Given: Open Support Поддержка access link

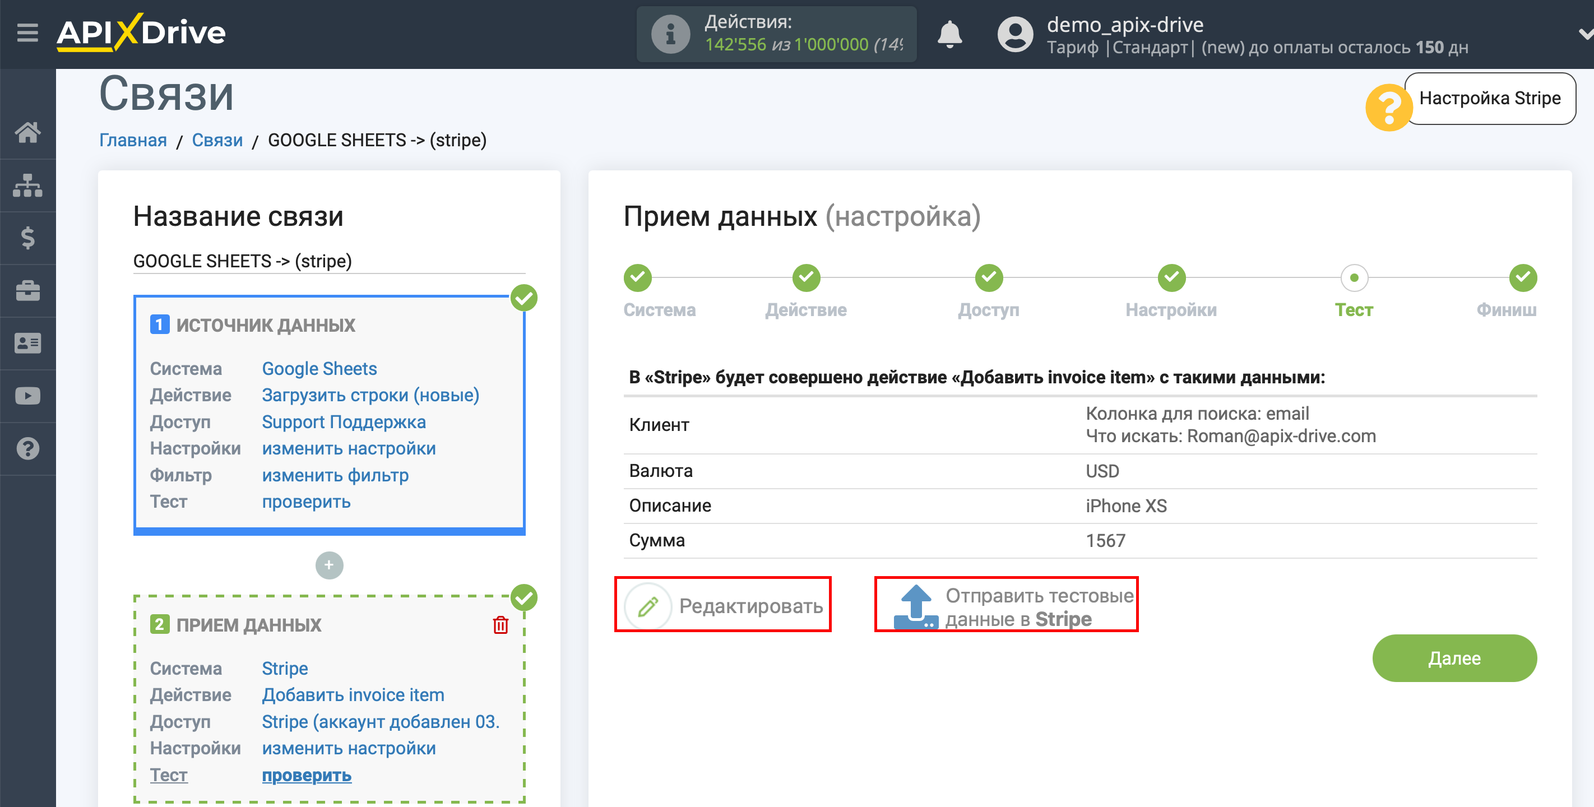Looking at the screenshot, I should (x=344, y=422).
